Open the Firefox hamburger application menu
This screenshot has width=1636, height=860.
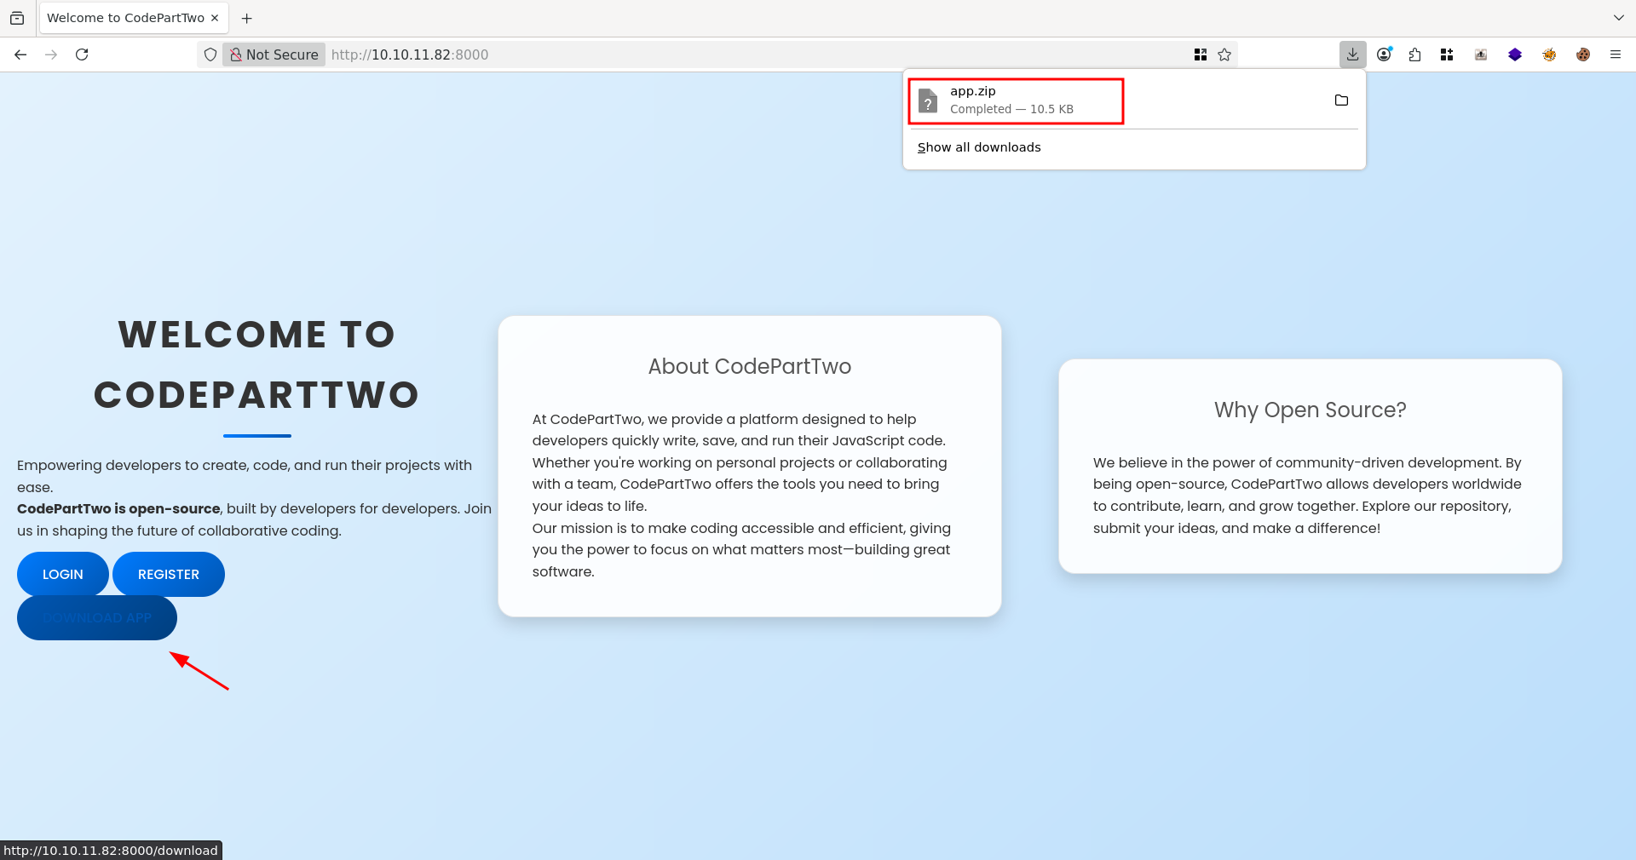pyautogui.click(x=1615, y=54)
